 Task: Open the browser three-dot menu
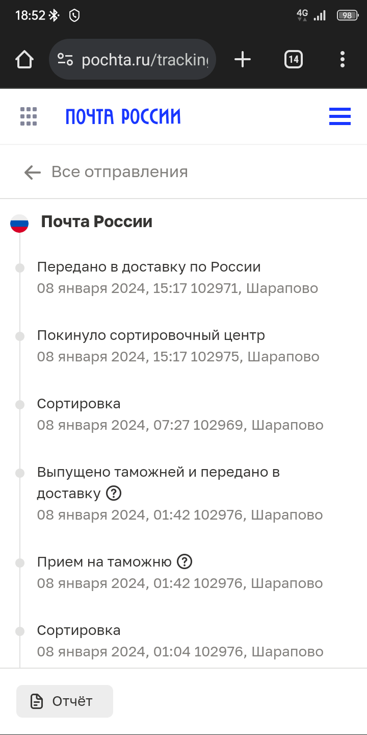click(343, 60)
